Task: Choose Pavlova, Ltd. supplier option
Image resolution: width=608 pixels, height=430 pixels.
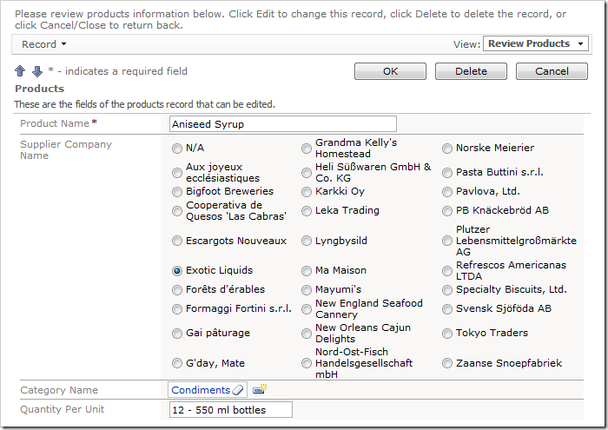Action: coord(447,191)
